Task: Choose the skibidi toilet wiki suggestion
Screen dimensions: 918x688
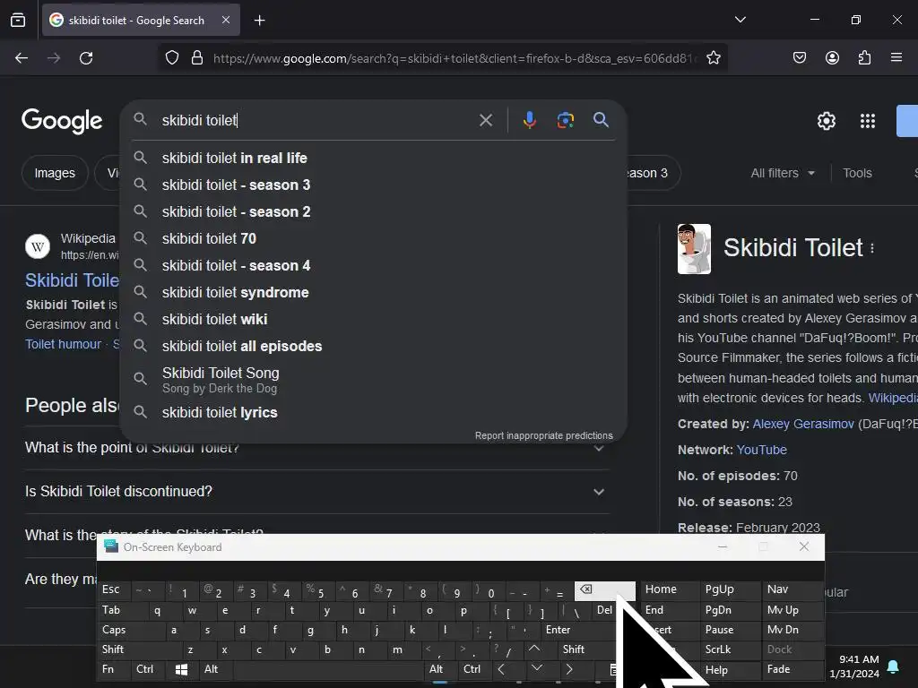Action: [x=374, y=320]
